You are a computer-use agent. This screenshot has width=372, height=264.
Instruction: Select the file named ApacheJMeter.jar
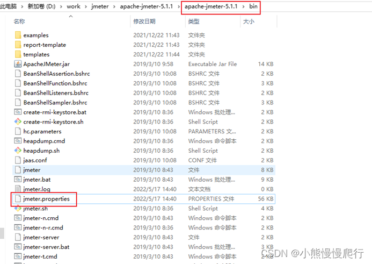click(47, 64)
